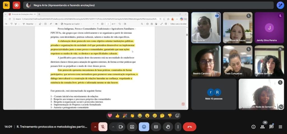Click the present screen (share) icon

click(x=132, y=127)
